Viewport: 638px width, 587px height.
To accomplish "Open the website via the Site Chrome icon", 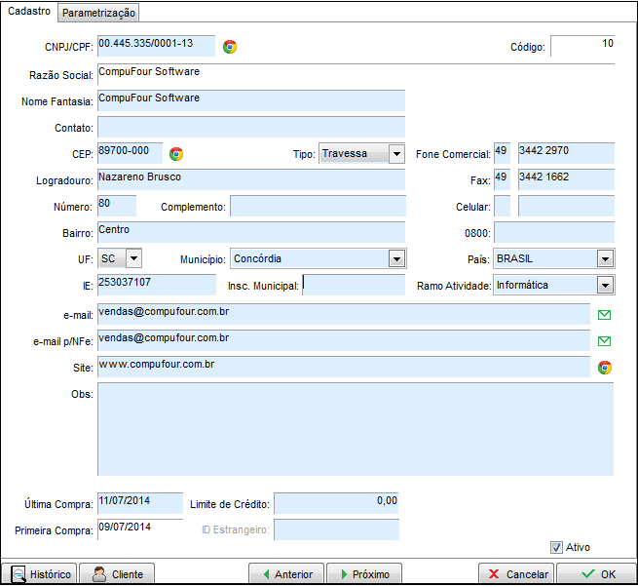I will [605, 368].
